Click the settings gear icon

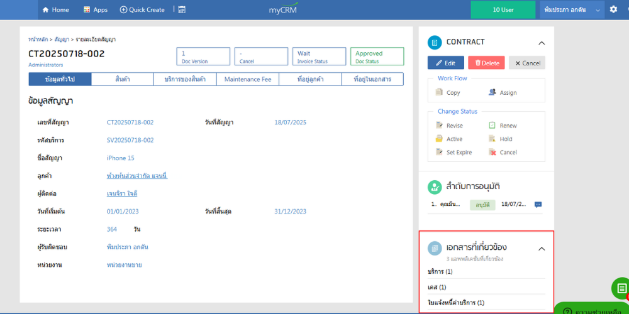(x=614, y=9)
